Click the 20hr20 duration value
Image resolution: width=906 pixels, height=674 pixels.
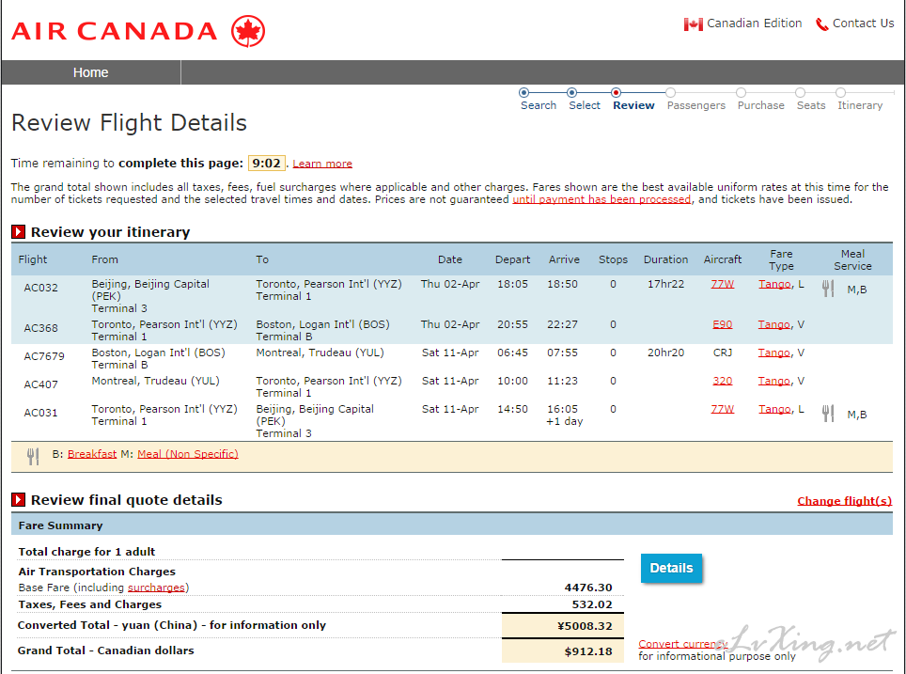tap(665, 353)
